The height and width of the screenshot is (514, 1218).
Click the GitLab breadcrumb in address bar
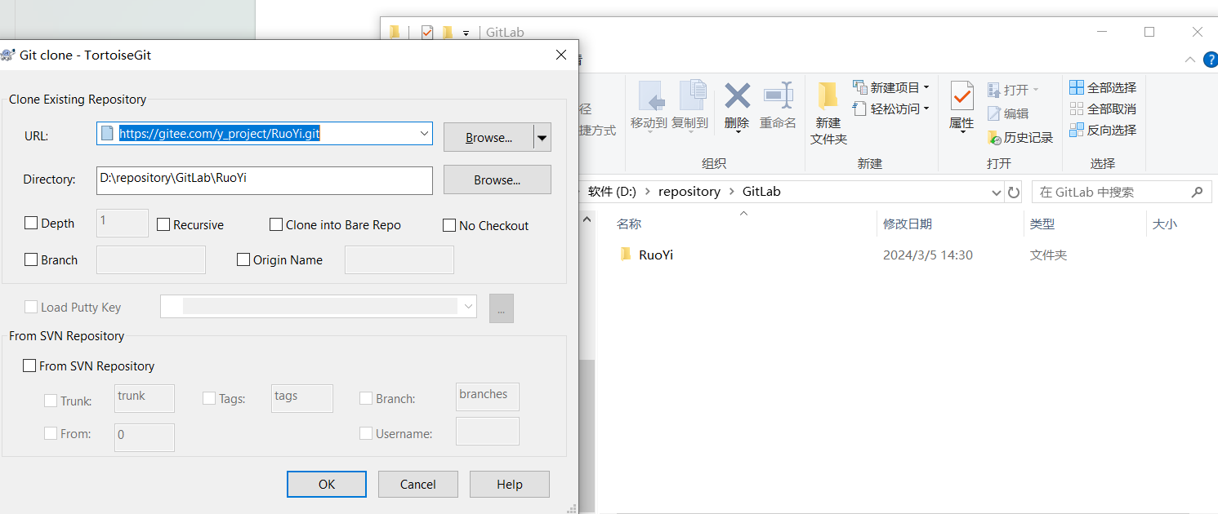point(761,192)
